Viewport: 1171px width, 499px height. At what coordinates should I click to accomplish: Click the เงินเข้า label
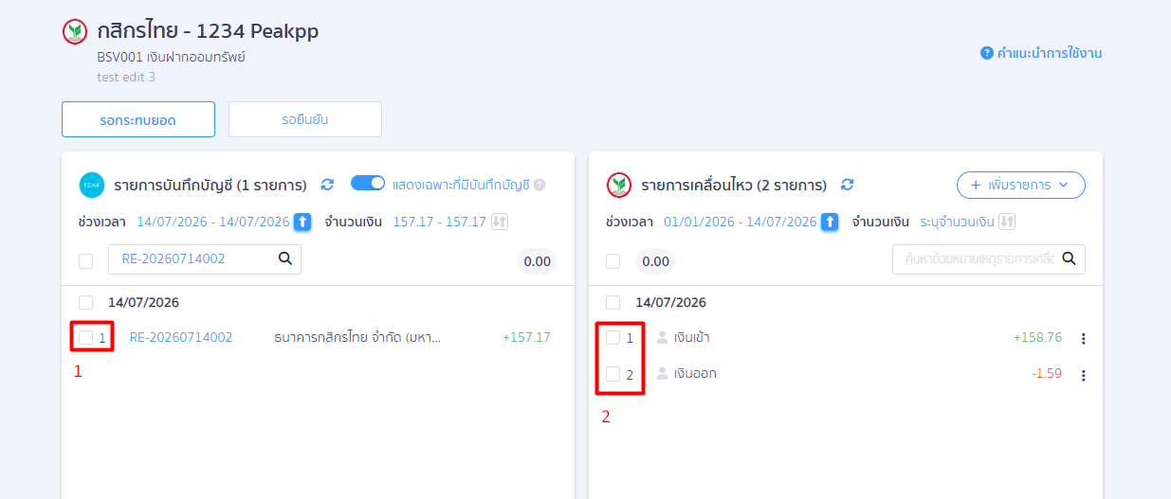click(x=692, y=337)
